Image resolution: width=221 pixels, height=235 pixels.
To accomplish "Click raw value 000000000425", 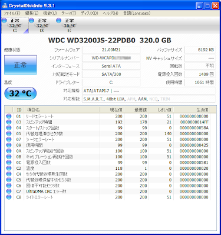I will 194,145.
